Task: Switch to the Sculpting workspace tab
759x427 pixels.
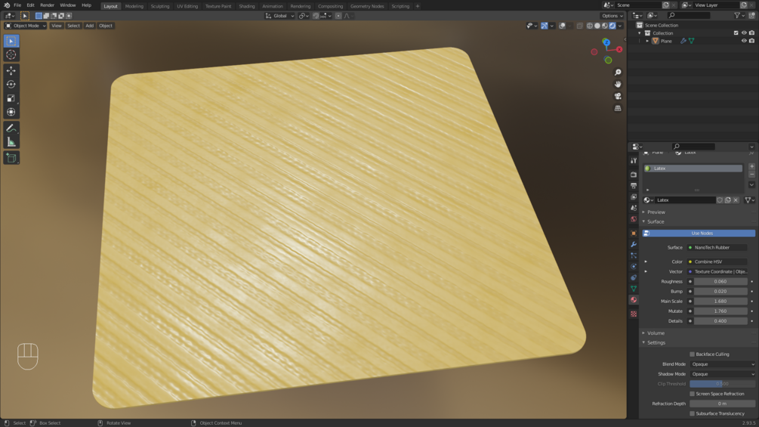Action: click(x=160, y=6)
